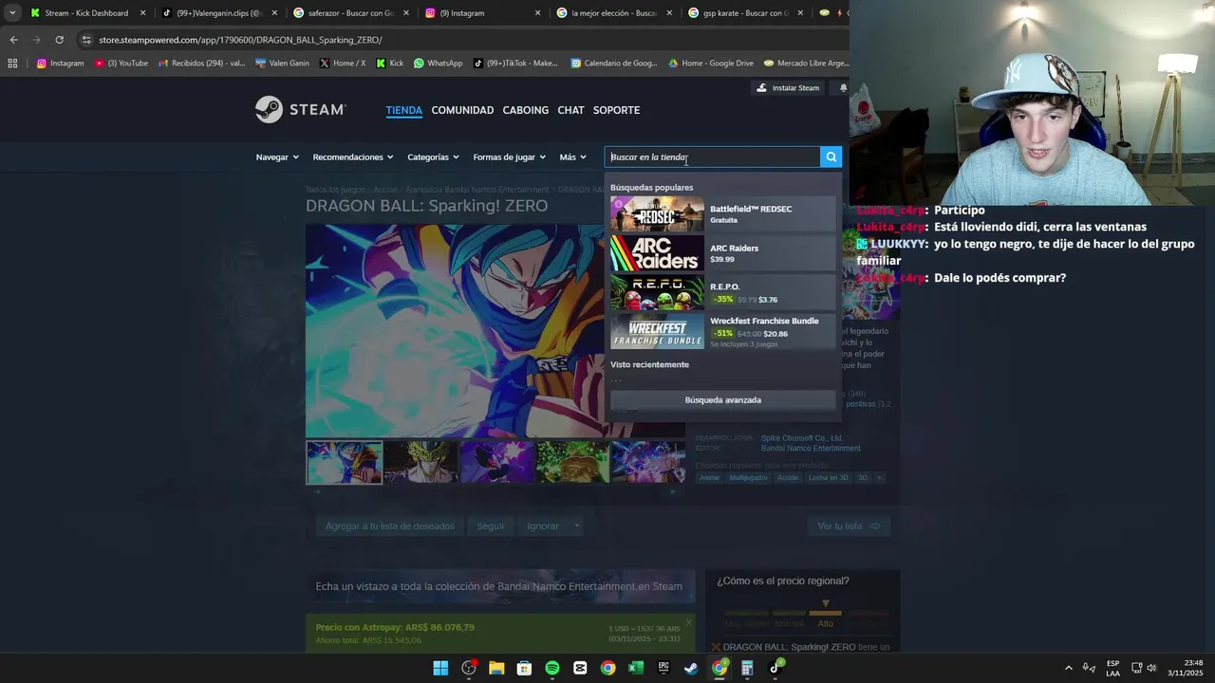The width and height of the screenshot is (1215, 683).
Task: Open the Steam notifications bell
Action: pos(843,88)
